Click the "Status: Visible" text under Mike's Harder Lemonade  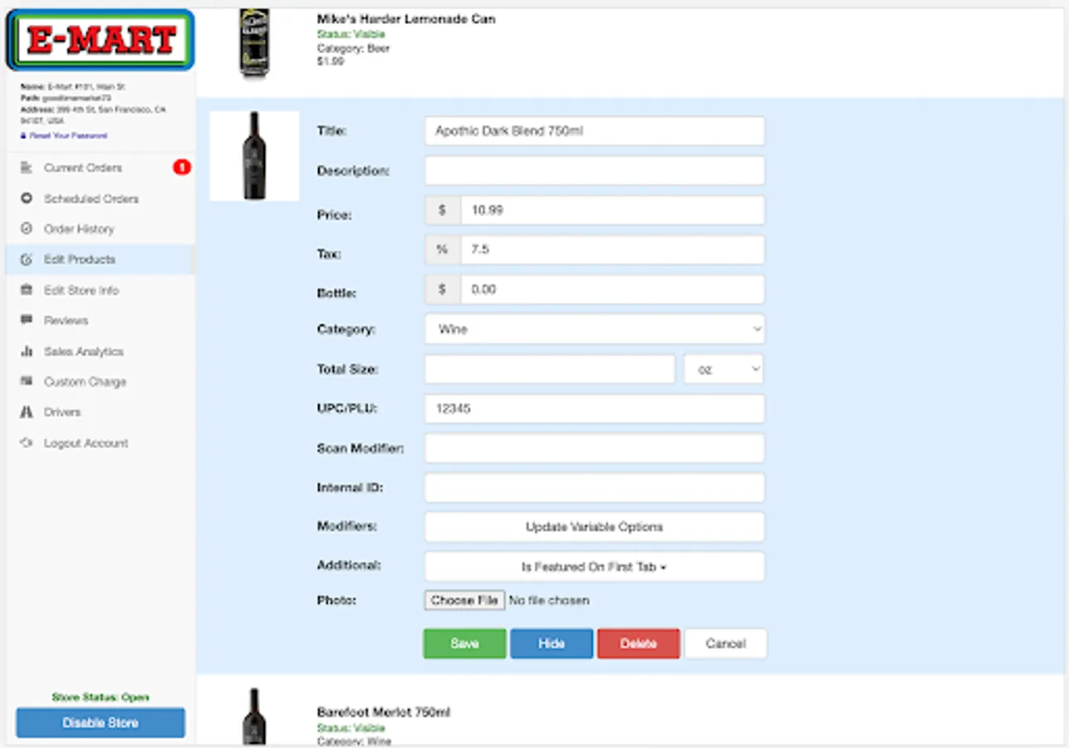click(351, 35)
